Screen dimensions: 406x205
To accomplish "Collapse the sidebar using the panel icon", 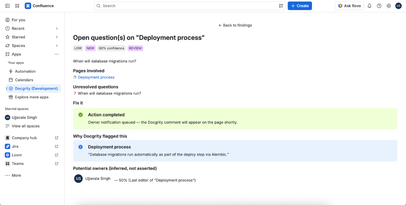I will [8, 6].
